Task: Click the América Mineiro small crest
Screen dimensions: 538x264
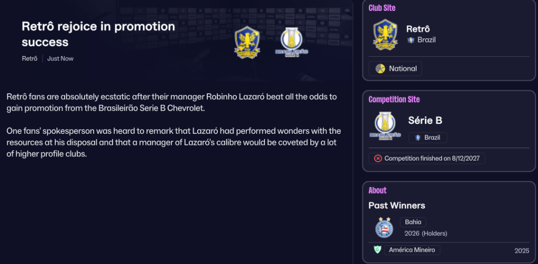Action: (x=378, y=250)
